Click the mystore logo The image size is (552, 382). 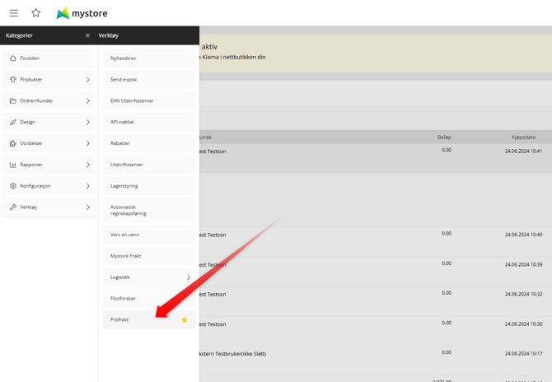coord(82,13)
